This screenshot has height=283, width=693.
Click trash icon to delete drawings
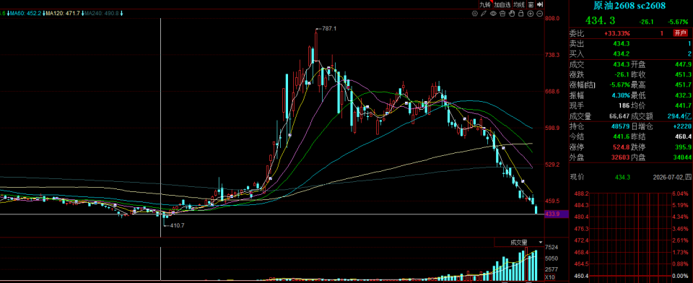coord(502,13)
